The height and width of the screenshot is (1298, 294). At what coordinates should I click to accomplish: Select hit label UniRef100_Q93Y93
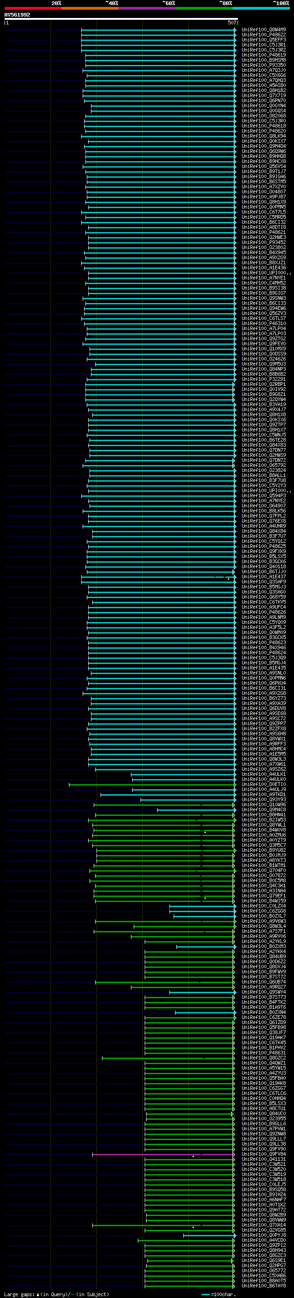coord(263,800)
